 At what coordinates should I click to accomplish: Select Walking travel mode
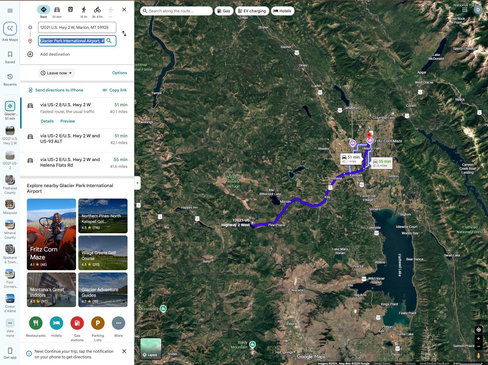pos(84,12)
